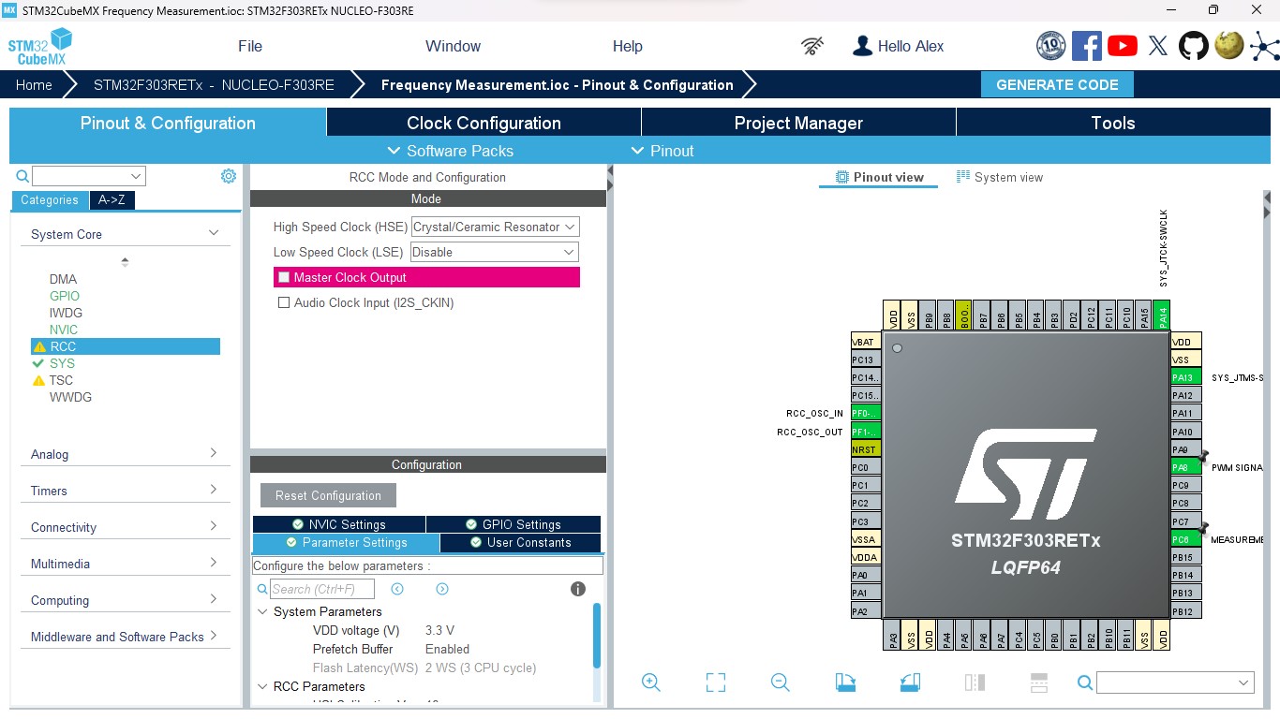
Task: Go to Home breadcrumb
Action: 34,84
